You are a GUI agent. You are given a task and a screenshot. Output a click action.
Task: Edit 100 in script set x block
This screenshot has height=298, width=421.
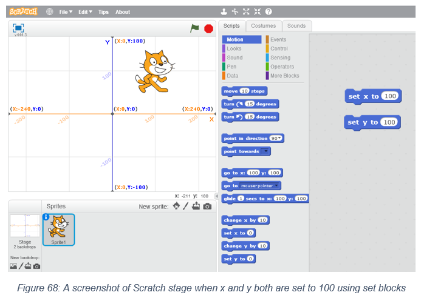coord(390,96)
